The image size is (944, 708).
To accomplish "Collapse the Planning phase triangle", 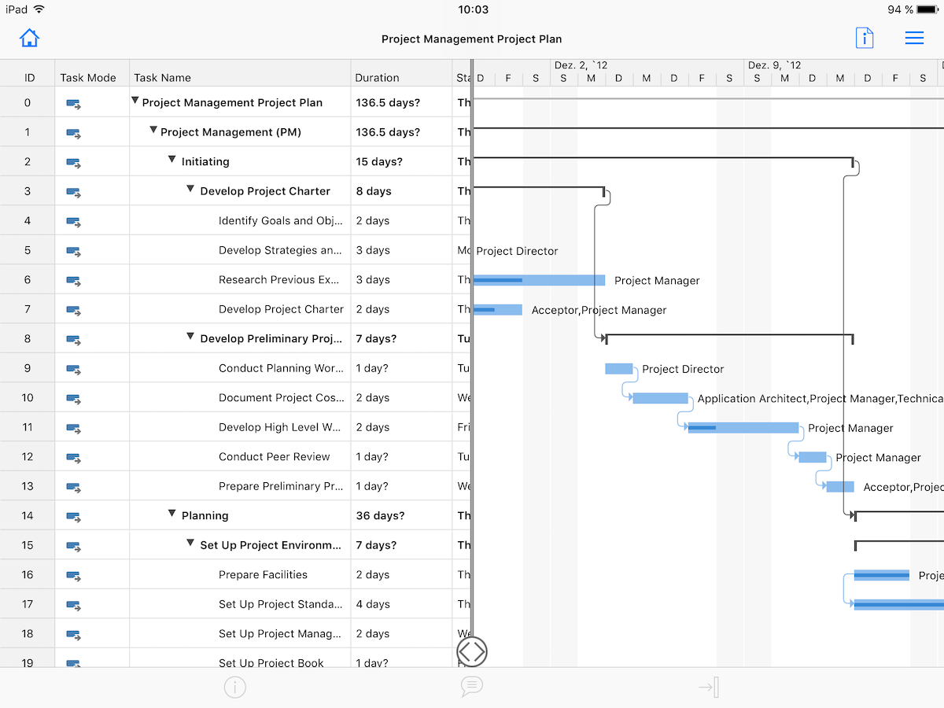I will coord(171,515).
